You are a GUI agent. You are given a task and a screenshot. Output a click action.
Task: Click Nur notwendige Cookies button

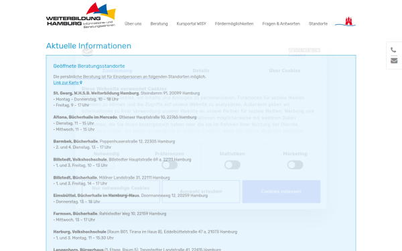[x=121, y=191]
